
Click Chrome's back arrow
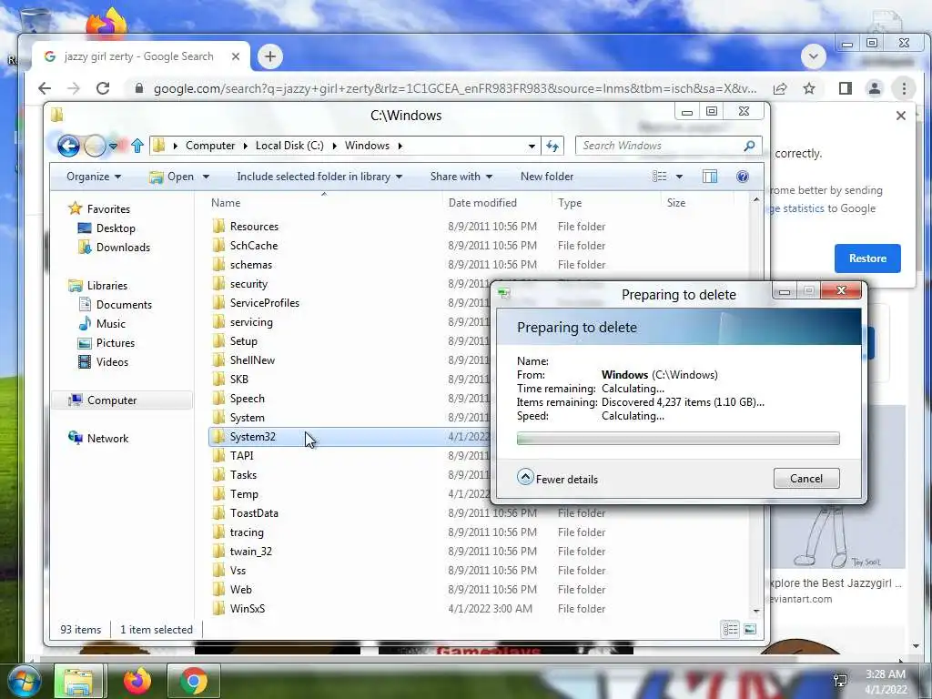coord(45,88)
